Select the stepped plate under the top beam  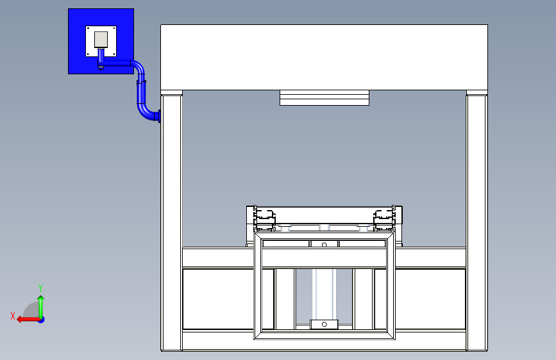pos(324,98)
